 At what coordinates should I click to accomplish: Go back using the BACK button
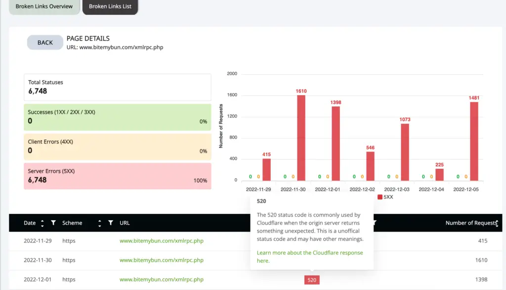click(45, 43)
